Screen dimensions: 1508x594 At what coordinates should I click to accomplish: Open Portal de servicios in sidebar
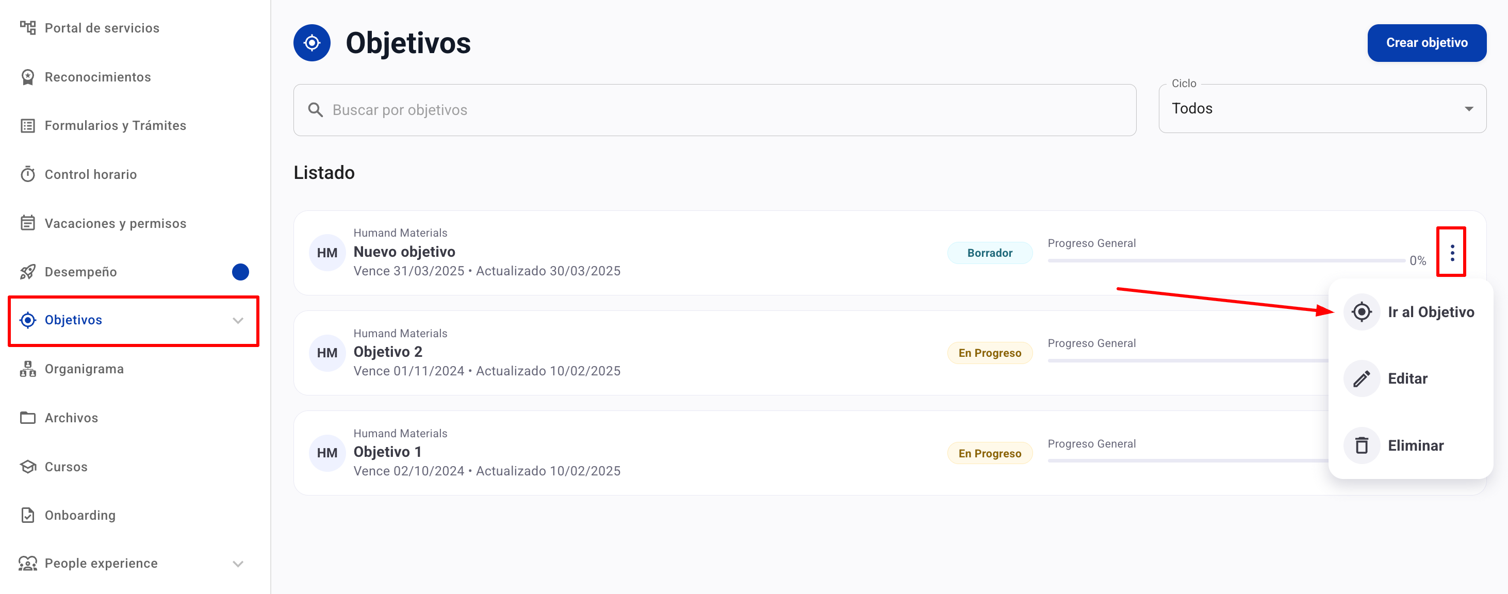(102, 27)
